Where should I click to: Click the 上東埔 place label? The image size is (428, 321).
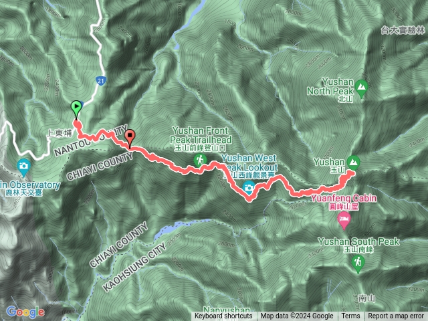[60, 133]
